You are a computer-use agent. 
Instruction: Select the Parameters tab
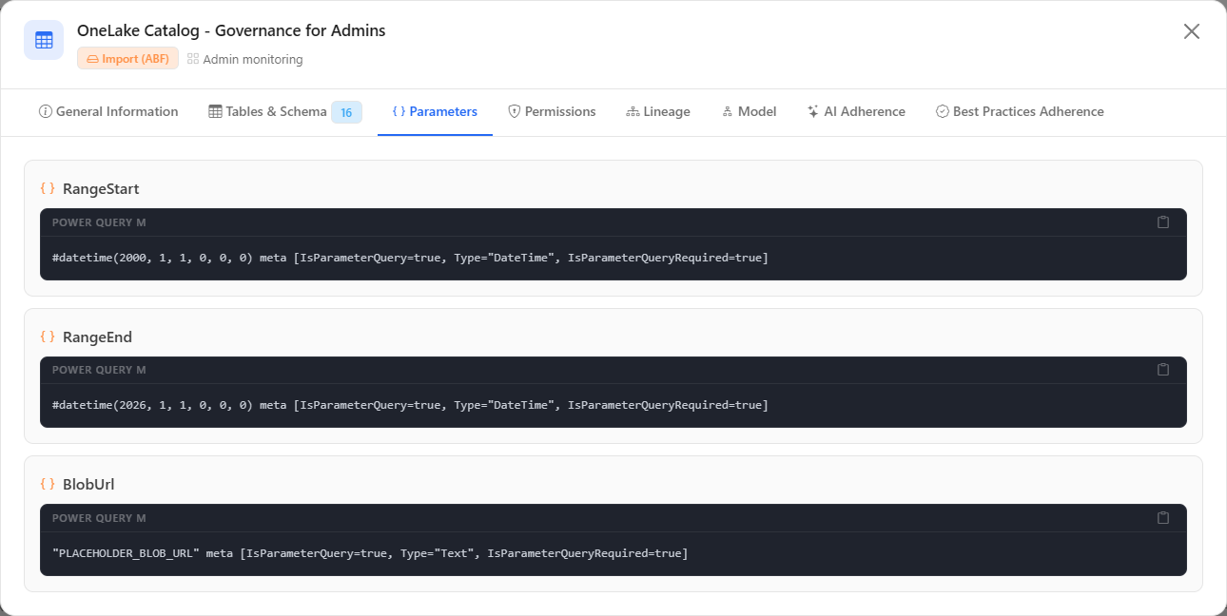point(435,112)
